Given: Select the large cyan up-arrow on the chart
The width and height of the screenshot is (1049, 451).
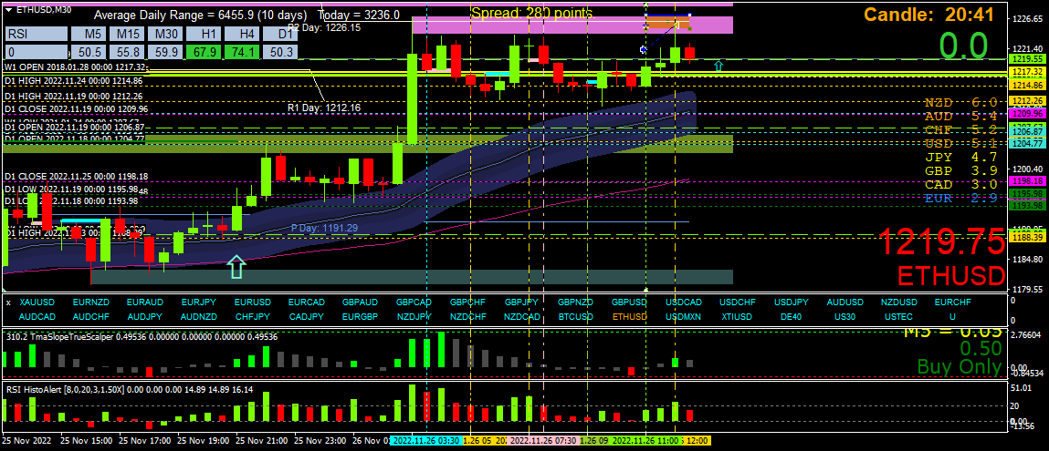Looking at the screenshot, I should [x=236, y=265].
